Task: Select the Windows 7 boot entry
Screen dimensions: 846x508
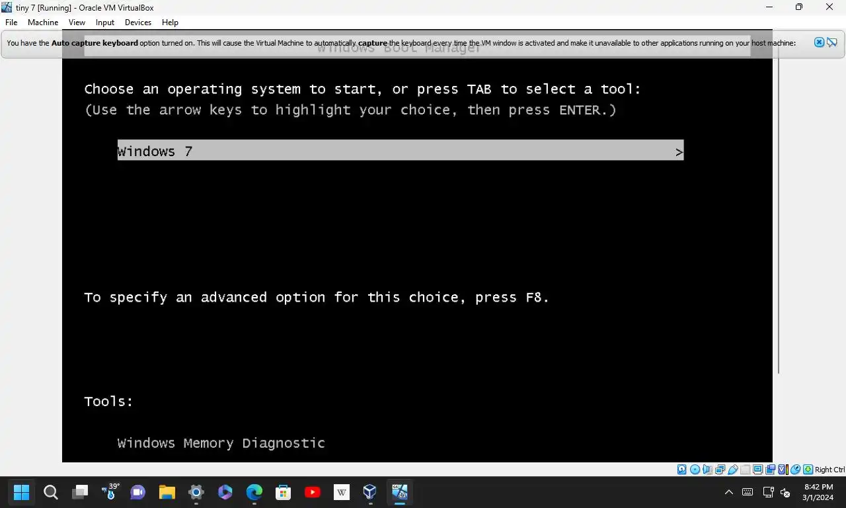Action: [401, 150]
